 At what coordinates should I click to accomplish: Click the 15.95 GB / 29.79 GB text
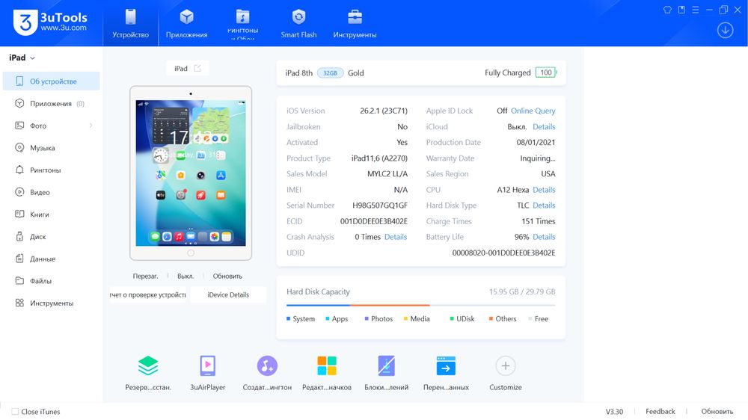522,291
